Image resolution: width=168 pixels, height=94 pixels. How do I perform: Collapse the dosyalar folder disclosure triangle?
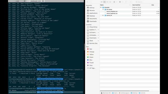[101, 8]
